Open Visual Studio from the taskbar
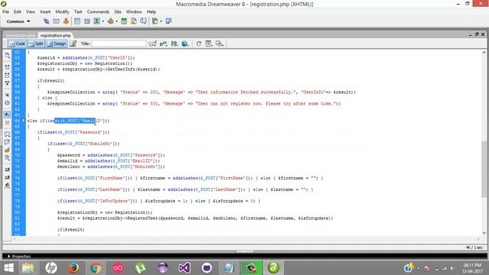The image size is (489, 275). 184,268
